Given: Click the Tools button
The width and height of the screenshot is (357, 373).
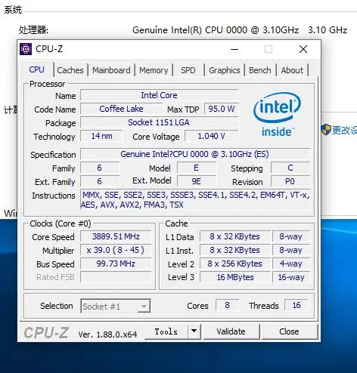Looking at the screenshot, I should 166,331.
